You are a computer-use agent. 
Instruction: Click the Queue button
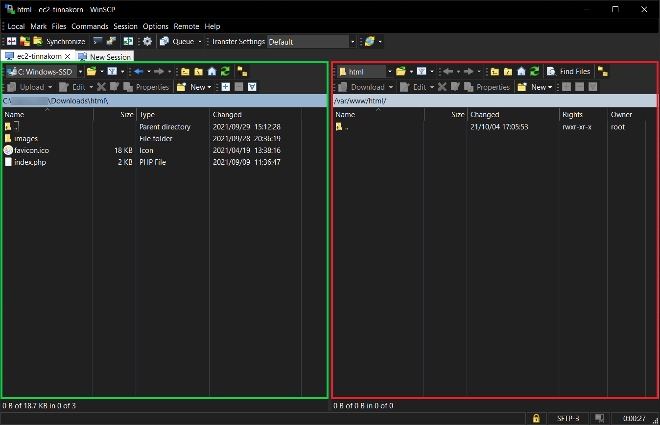[177, 42]
